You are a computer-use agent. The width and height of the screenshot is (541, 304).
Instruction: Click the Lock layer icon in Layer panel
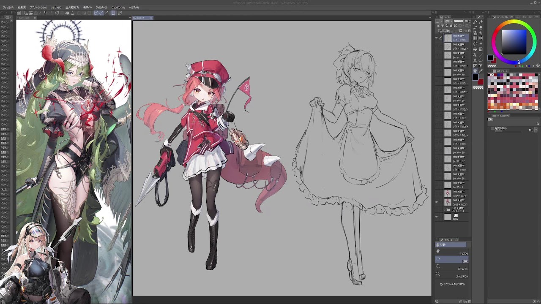tap(451, 26)
